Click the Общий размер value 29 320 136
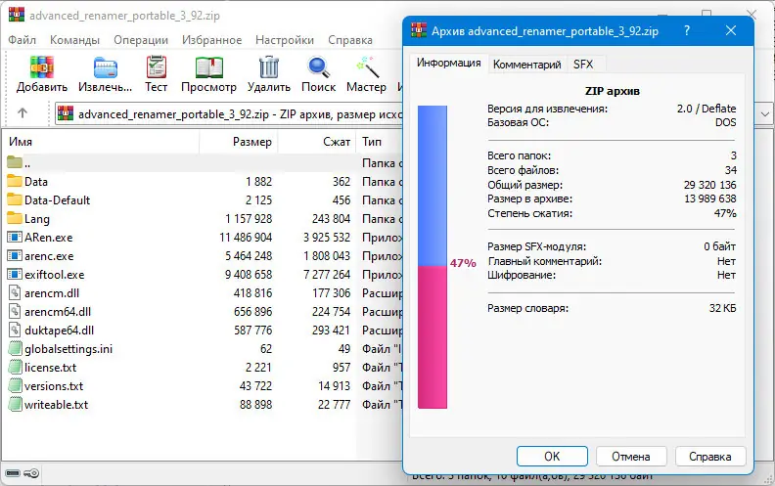Viewport: 775px width, 486px height. pos(709,185)
